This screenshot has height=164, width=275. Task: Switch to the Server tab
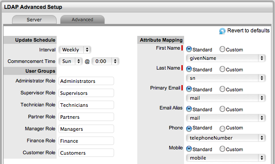(34, 20)
